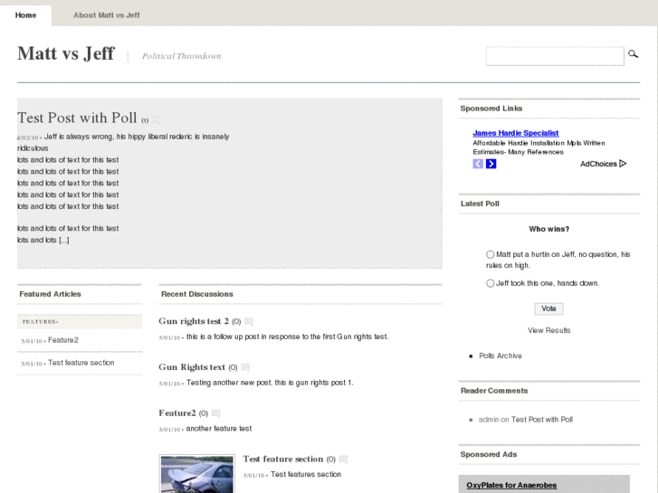Click the AdChoices icon
The image size is (658, 493).
(x=623, y=164)
